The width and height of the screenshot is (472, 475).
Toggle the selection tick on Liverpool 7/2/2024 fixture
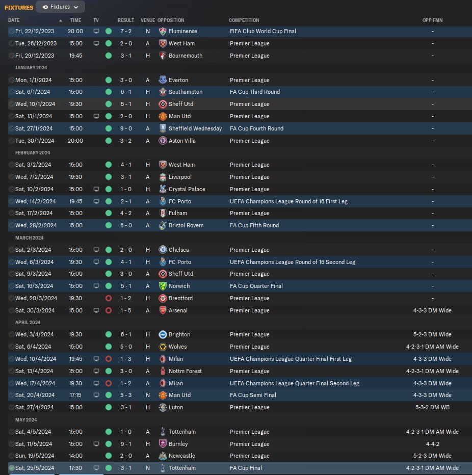(12, 177)
